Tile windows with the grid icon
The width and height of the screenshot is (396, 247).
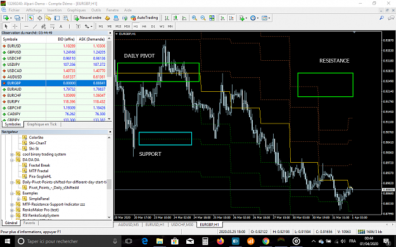pos(212,18)
